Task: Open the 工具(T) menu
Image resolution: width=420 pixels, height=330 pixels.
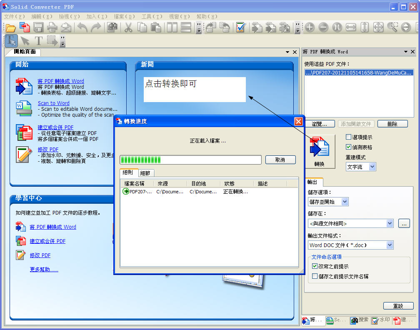Action: coord(152,17)
